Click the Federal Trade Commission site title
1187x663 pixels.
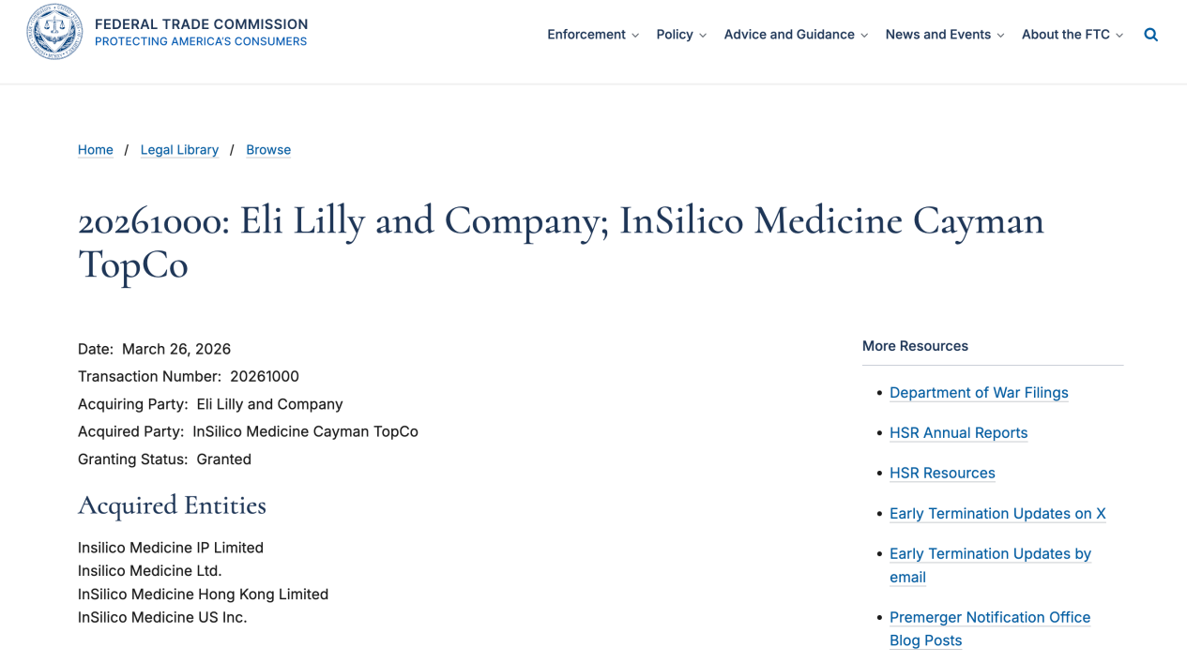point(201,24)
